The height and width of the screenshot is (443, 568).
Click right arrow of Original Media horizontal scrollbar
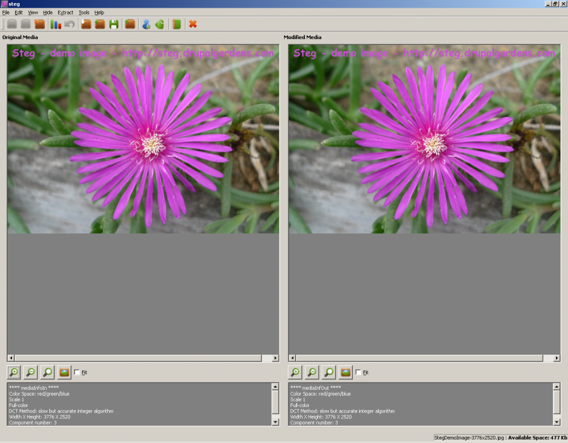(275, 358)
